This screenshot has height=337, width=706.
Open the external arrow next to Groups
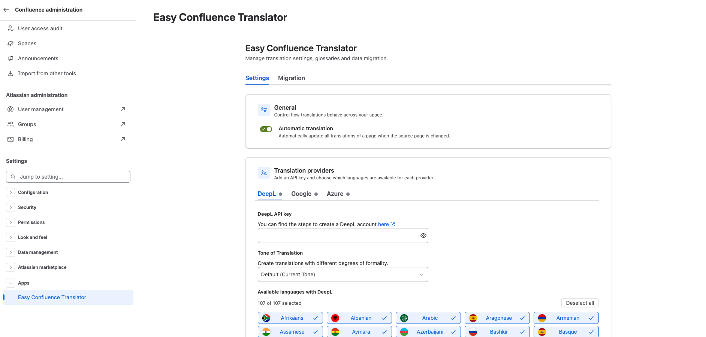tap(123, 124)
